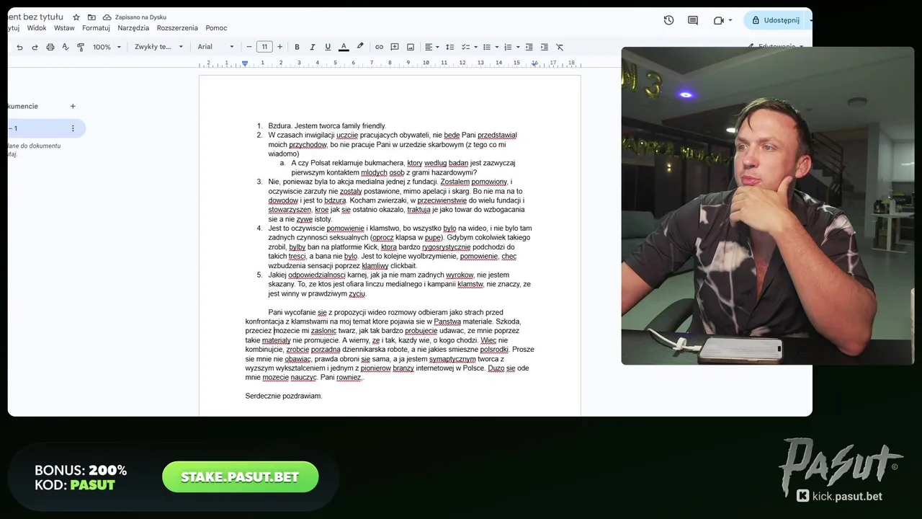This screenshot has width=922, height=519.
Task: Open the Pomoc menu
Action: [x=216, y=28]
